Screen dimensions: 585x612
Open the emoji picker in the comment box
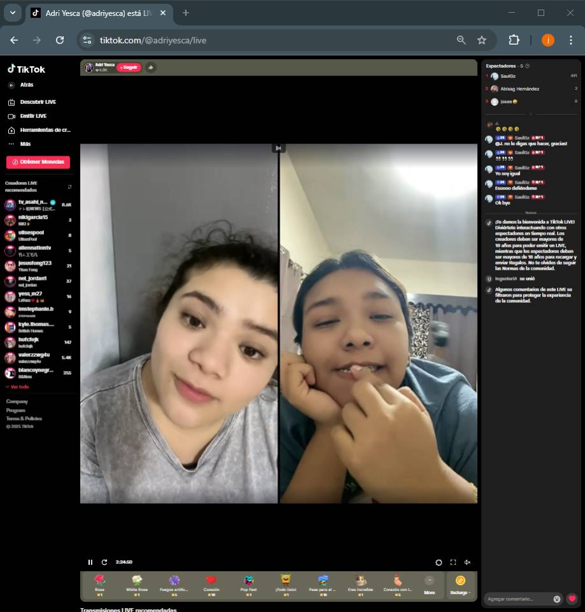557,599
